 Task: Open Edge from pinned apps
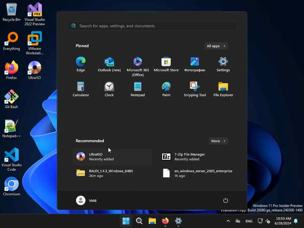click(x=81, y=64)
